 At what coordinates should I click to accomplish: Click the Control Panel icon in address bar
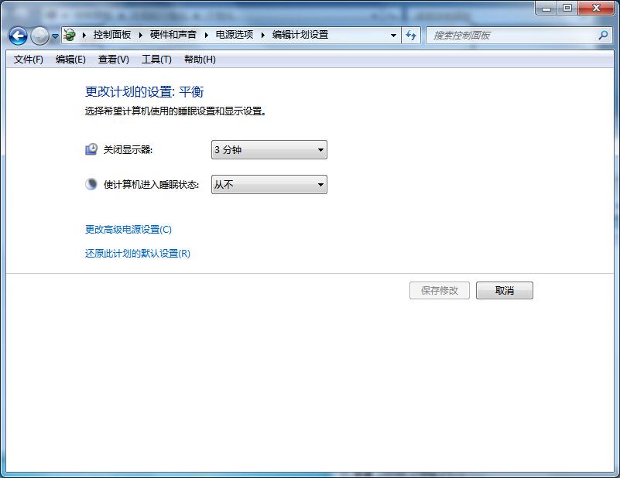(x=70, y=35)
